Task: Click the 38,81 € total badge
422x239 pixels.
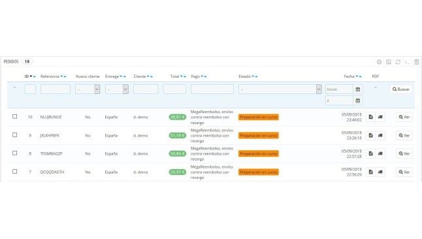Action: (x=178, y=117)
